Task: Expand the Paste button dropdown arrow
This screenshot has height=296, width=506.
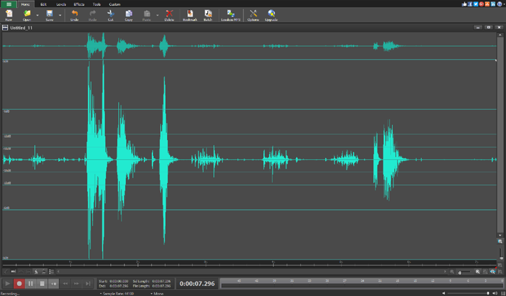Action: pyautogui.click(x=157, y=15)
